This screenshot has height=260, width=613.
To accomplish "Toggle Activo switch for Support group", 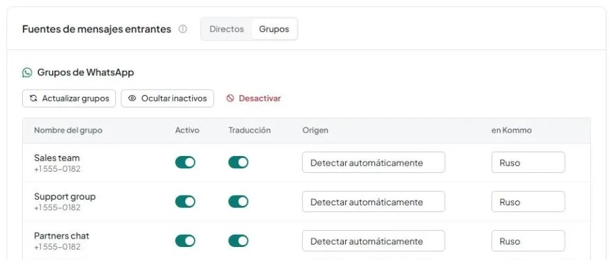I will pyautogui.click(x=185, y=202).
